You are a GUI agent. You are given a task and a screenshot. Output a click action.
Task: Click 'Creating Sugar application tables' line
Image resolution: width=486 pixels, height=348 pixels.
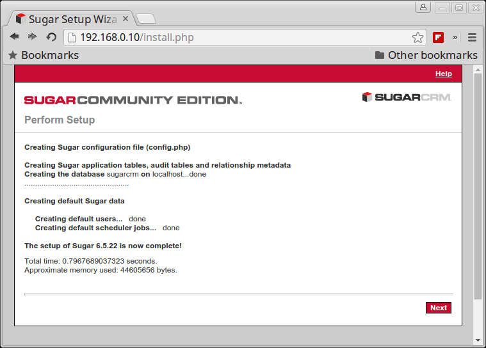(158, 165)
